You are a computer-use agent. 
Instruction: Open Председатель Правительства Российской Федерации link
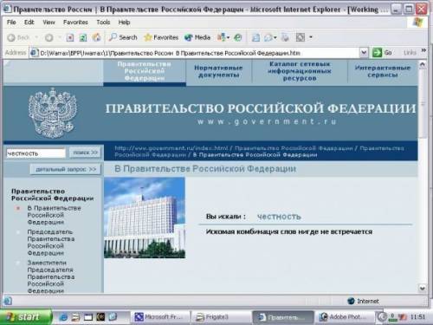tap(51, 243)
